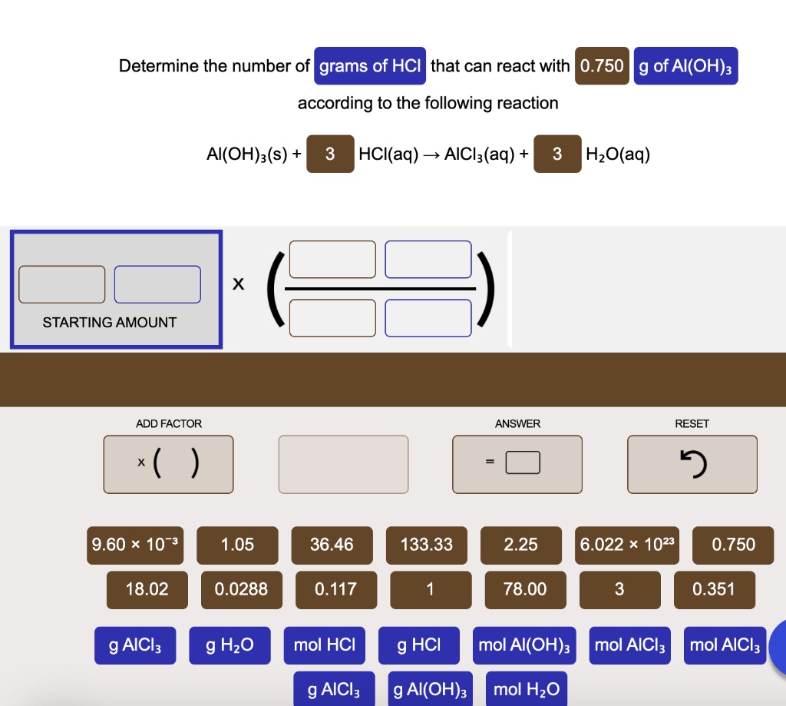Choose the g HCl unit tile
This screenshot has width=786, height=706.
[418, 645]
